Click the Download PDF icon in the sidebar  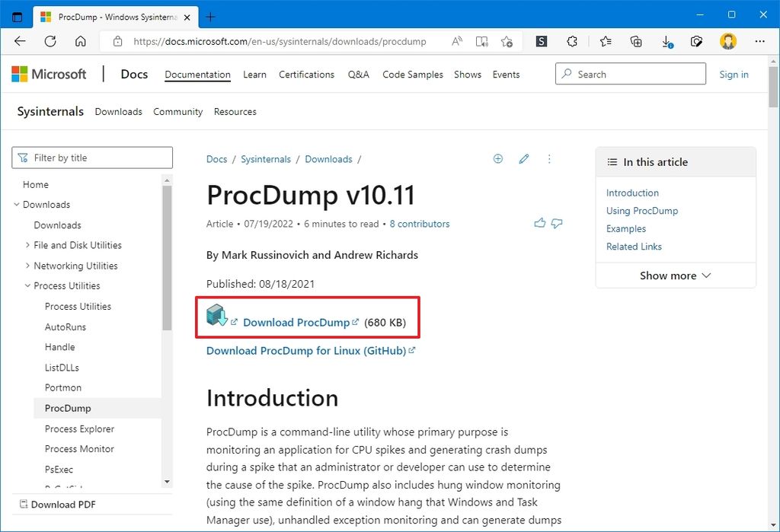(23, 504)
